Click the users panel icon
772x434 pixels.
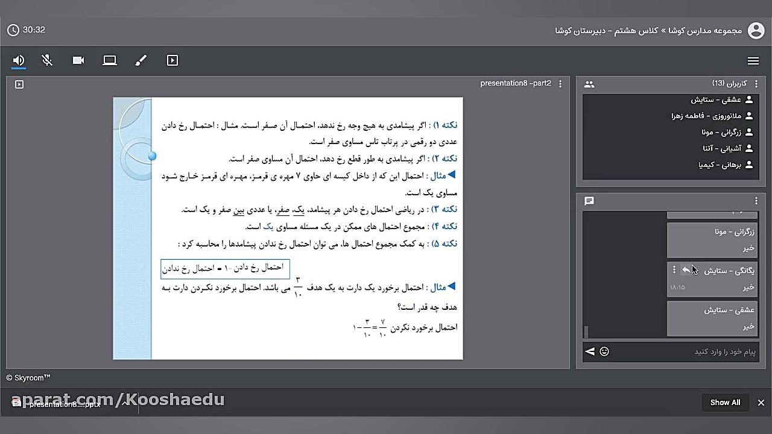[589, 84]
